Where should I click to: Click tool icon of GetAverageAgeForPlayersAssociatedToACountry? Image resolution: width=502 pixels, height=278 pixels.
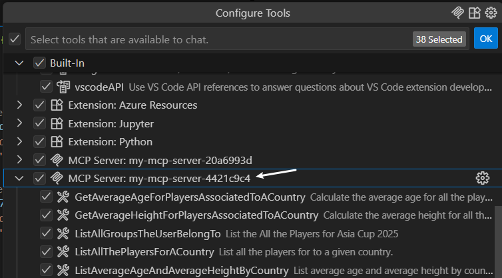[x=63, y=197]
